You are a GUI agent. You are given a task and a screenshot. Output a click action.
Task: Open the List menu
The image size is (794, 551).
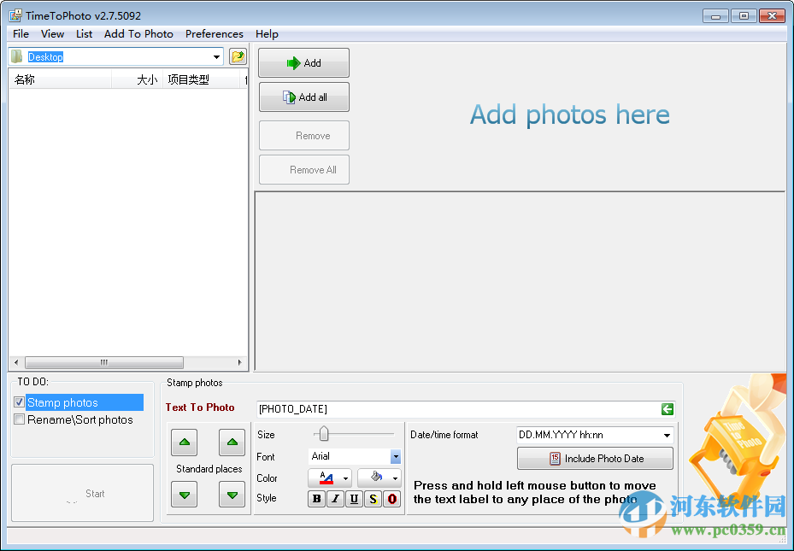pos(84,34)
